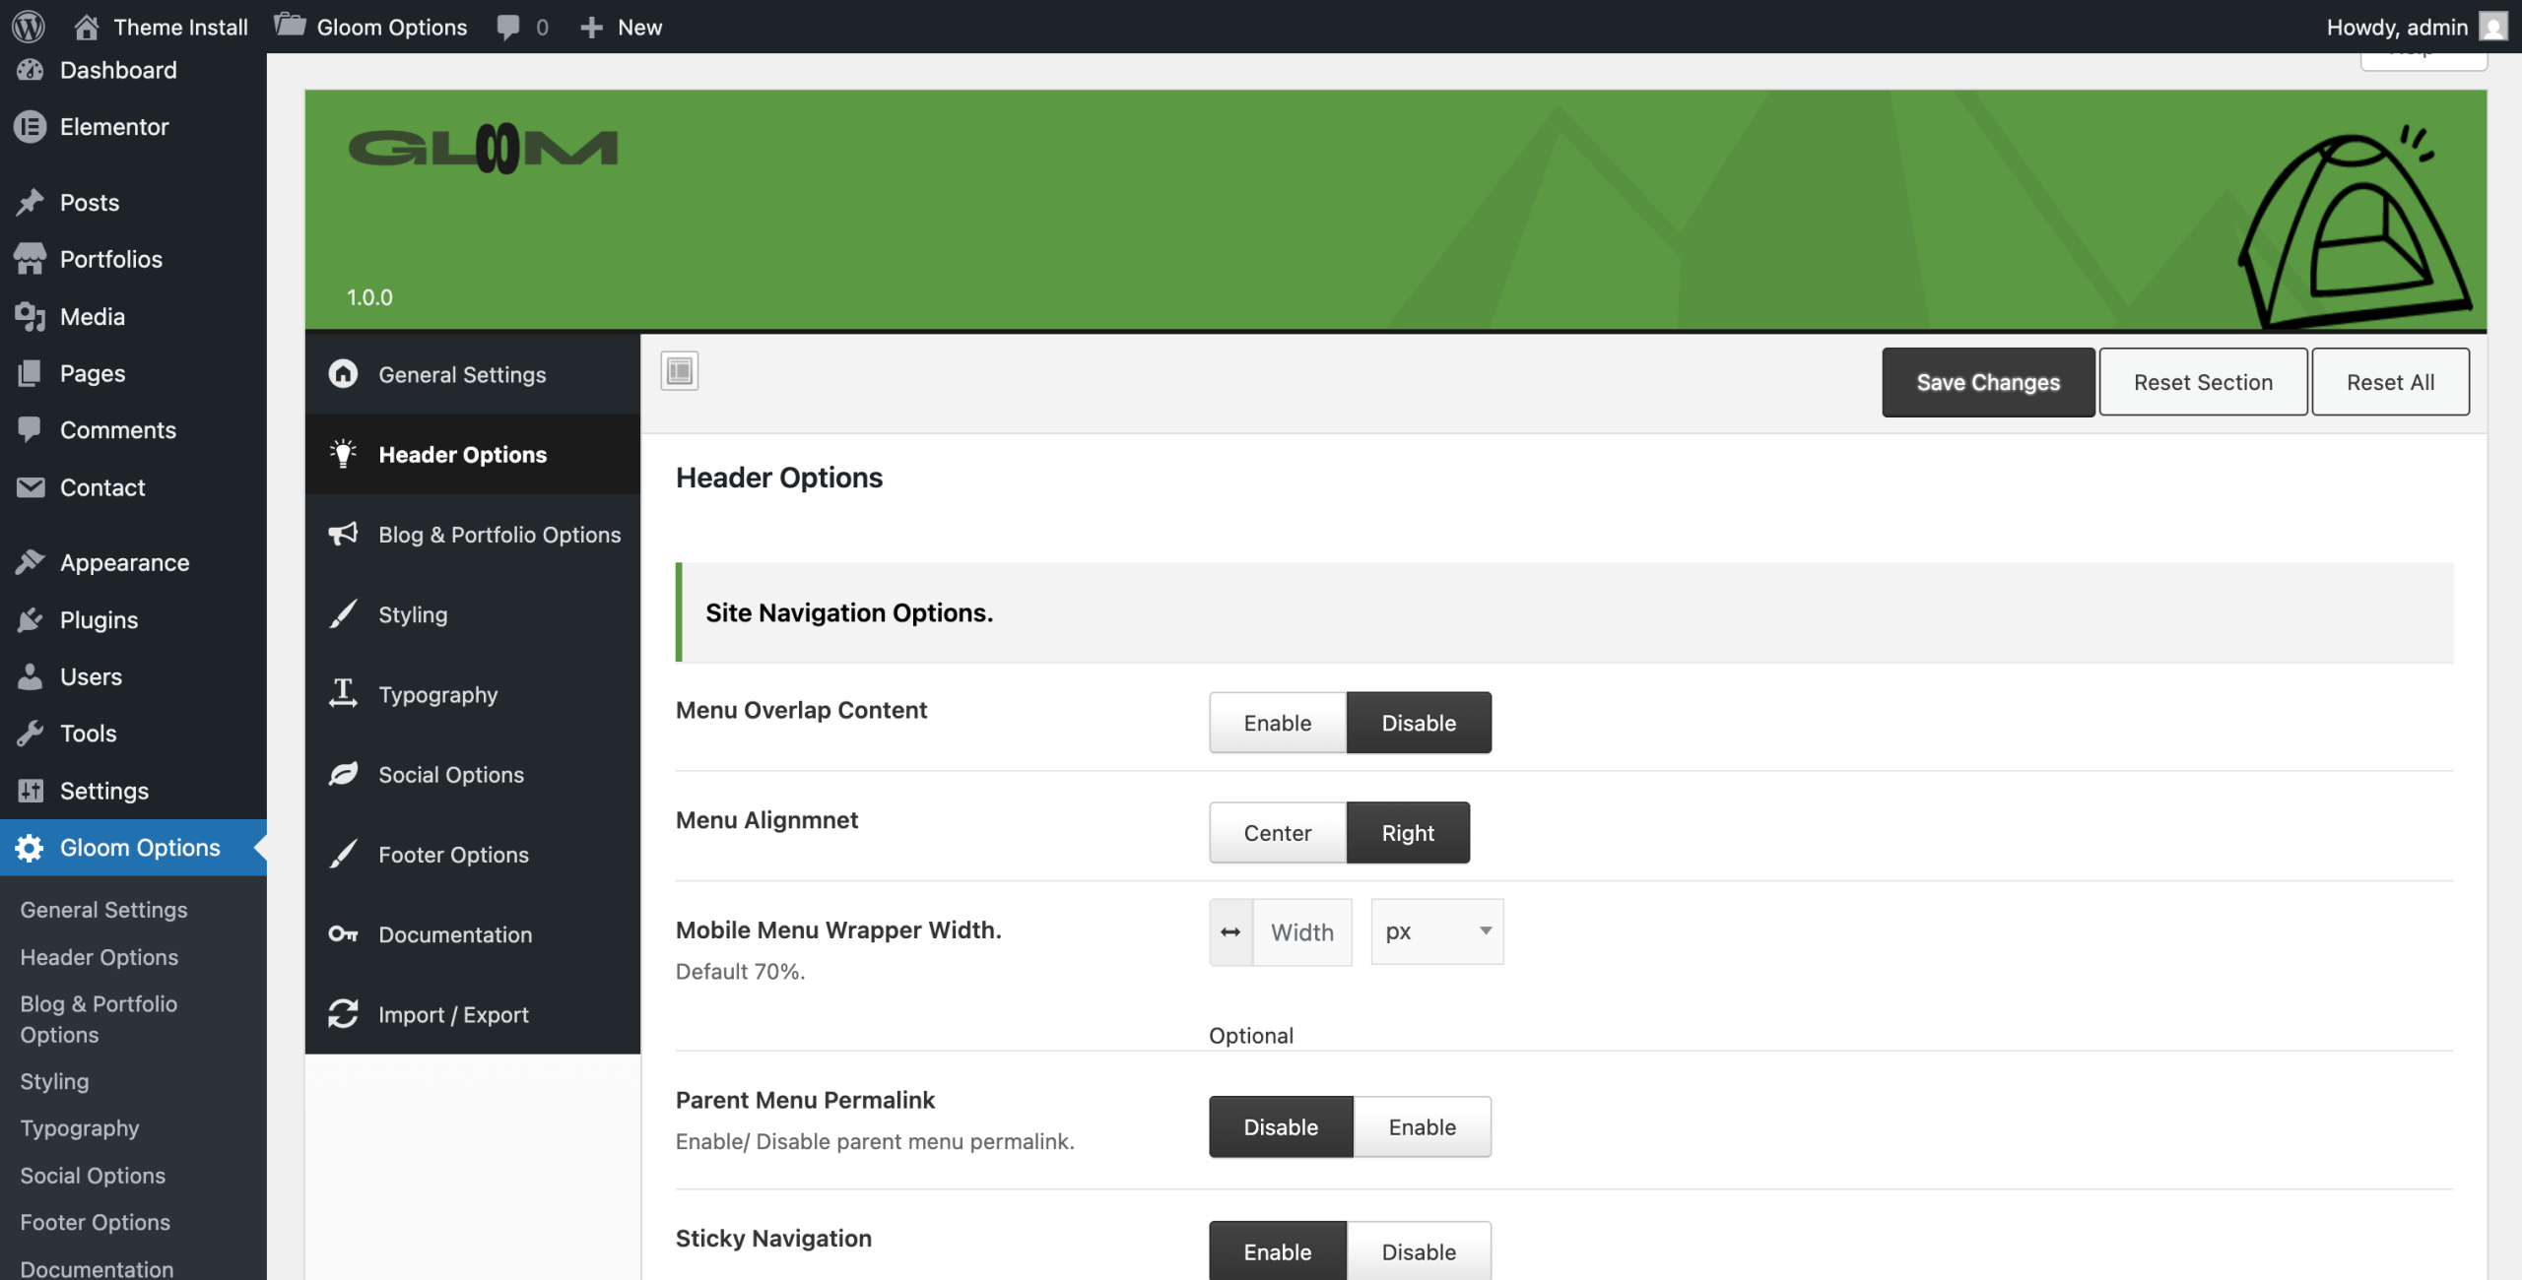The height and width of the screenshot is (1280, 2522).
Task: Open General Settings tab in Gloom panel
Action: pos(473,374)
